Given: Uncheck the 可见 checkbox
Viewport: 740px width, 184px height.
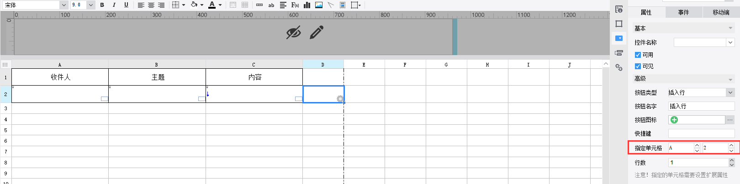Looking at the screenshot, I should (638, 66).
